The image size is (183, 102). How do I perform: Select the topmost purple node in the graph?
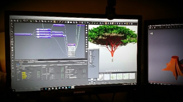click(59, 25)
